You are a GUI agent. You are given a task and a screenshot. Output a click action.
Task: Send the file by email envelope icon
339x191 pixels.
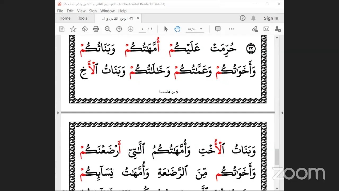pos(266,29)
